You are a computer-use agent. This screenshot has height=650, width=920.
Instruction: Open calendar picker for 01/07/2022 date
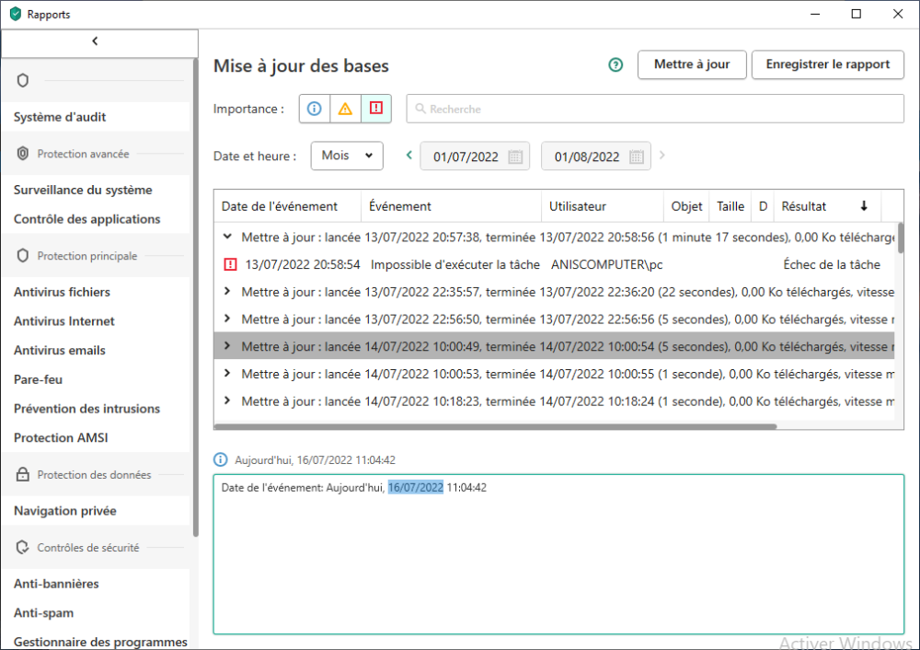(x=515, y=157)
